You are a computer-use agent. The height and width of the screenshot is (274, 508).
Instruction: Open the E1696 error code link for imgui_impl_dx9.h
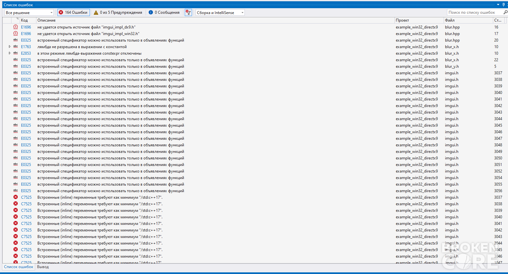26,27
